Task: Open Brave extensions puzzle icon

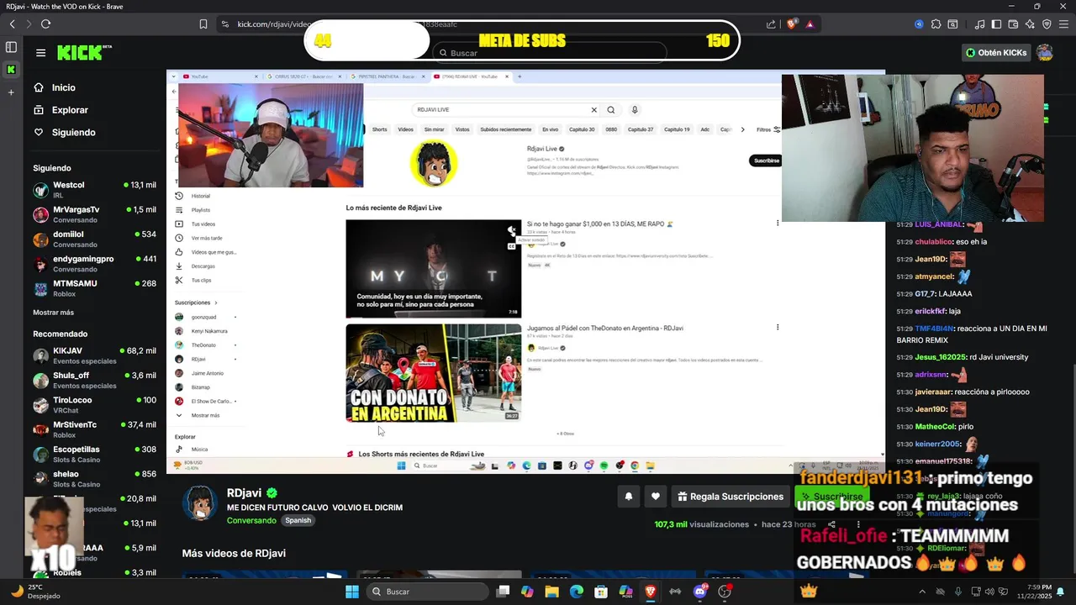Action: pyautogui.click(x=936, y=24)
